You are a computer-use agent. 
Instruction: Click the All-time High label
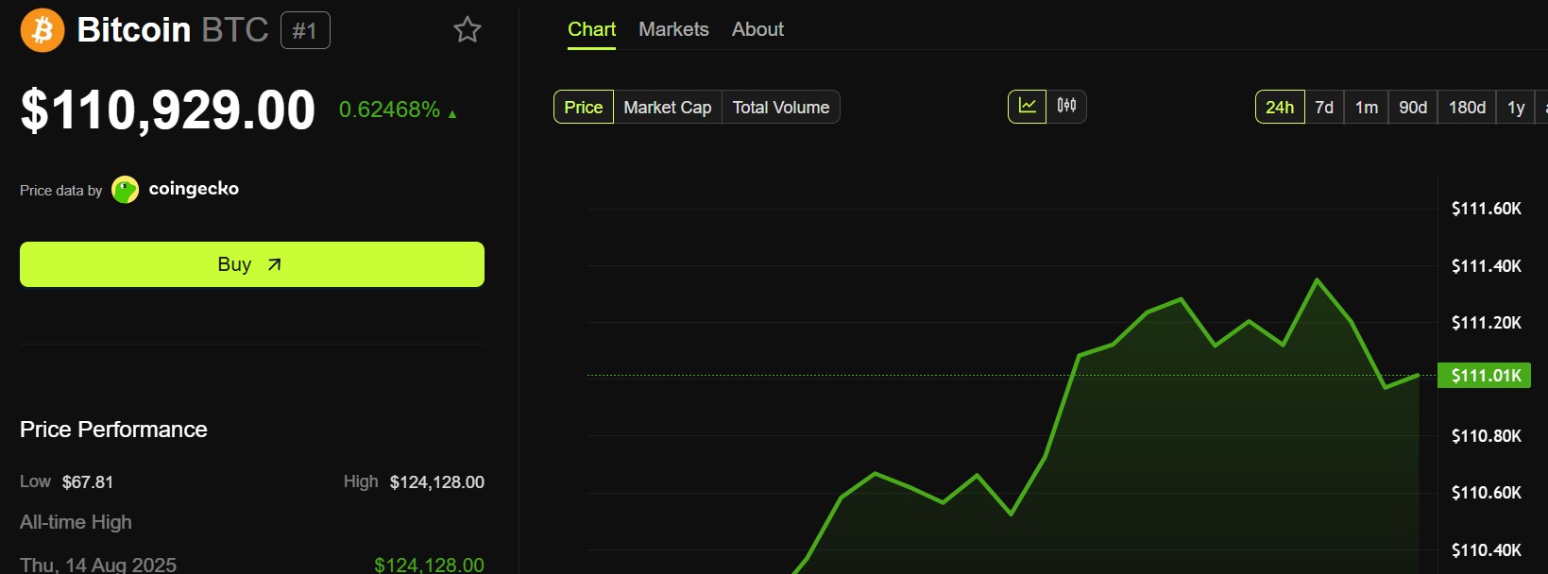tap(76, 522)
